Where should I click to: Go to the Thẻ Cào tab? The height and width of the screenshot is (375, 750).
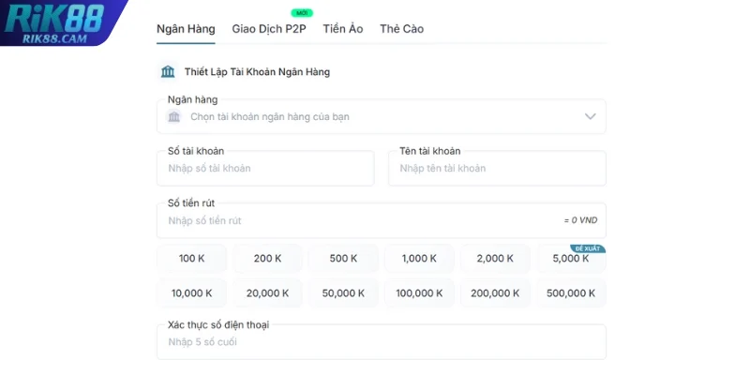pos(401,29)
